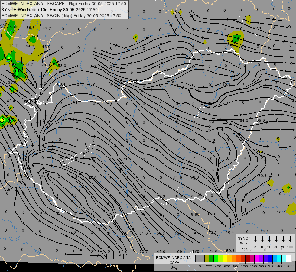Click the map value 25.4

tap(93, 177)
